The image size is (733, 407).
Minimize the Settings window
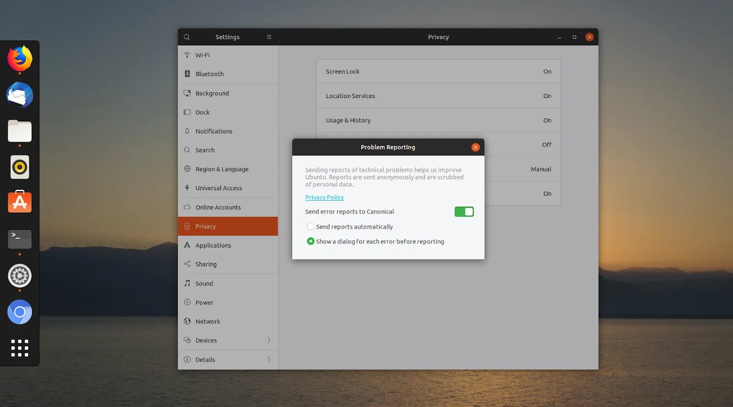click(559, 37)
